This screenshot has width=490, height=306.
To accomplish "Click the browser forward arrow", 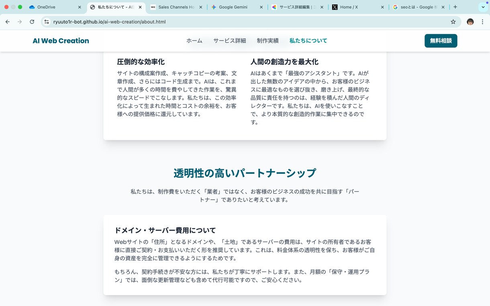I will [x=20, y=22].
